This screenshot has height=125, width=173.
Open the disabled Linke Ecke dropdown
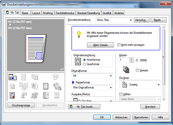pyautogui.click(x=140, y=99)
